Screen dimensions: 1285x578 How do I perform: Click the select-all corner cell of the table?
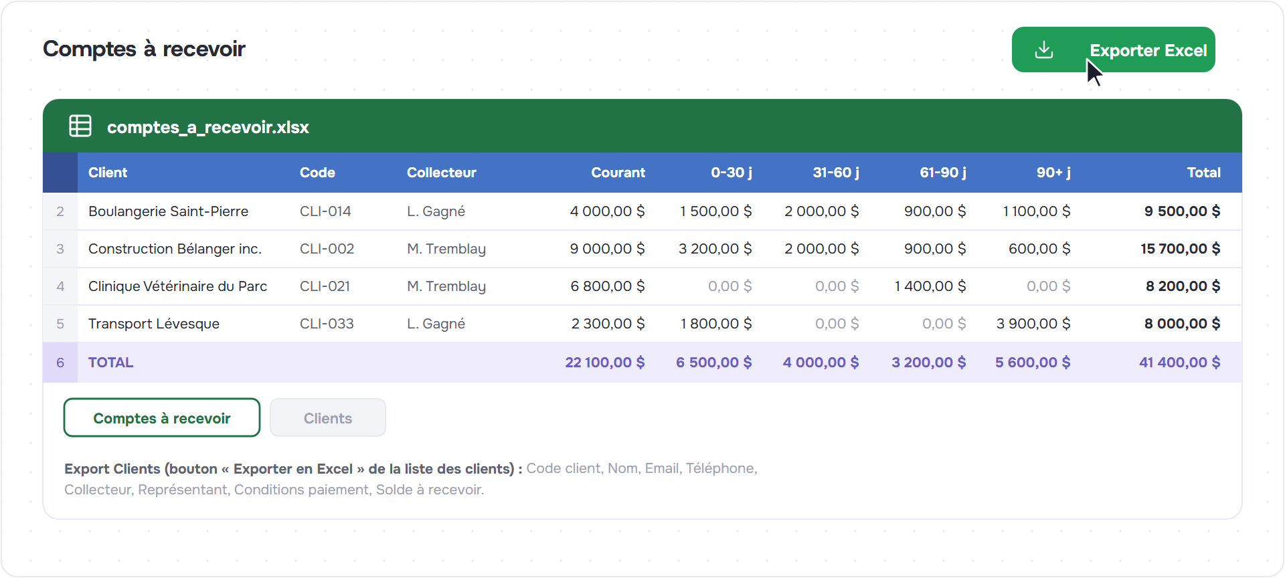(x=60, y=173)
